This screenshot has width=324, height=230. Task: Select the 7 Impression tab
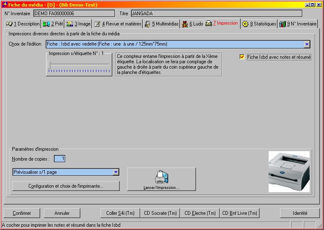click(x=222, y=23)
